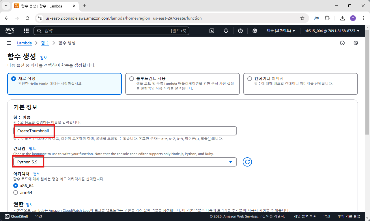The width and height of the screenshot is (370, 221).
Task: Refresh the runtime list
Action: point(247,162)
